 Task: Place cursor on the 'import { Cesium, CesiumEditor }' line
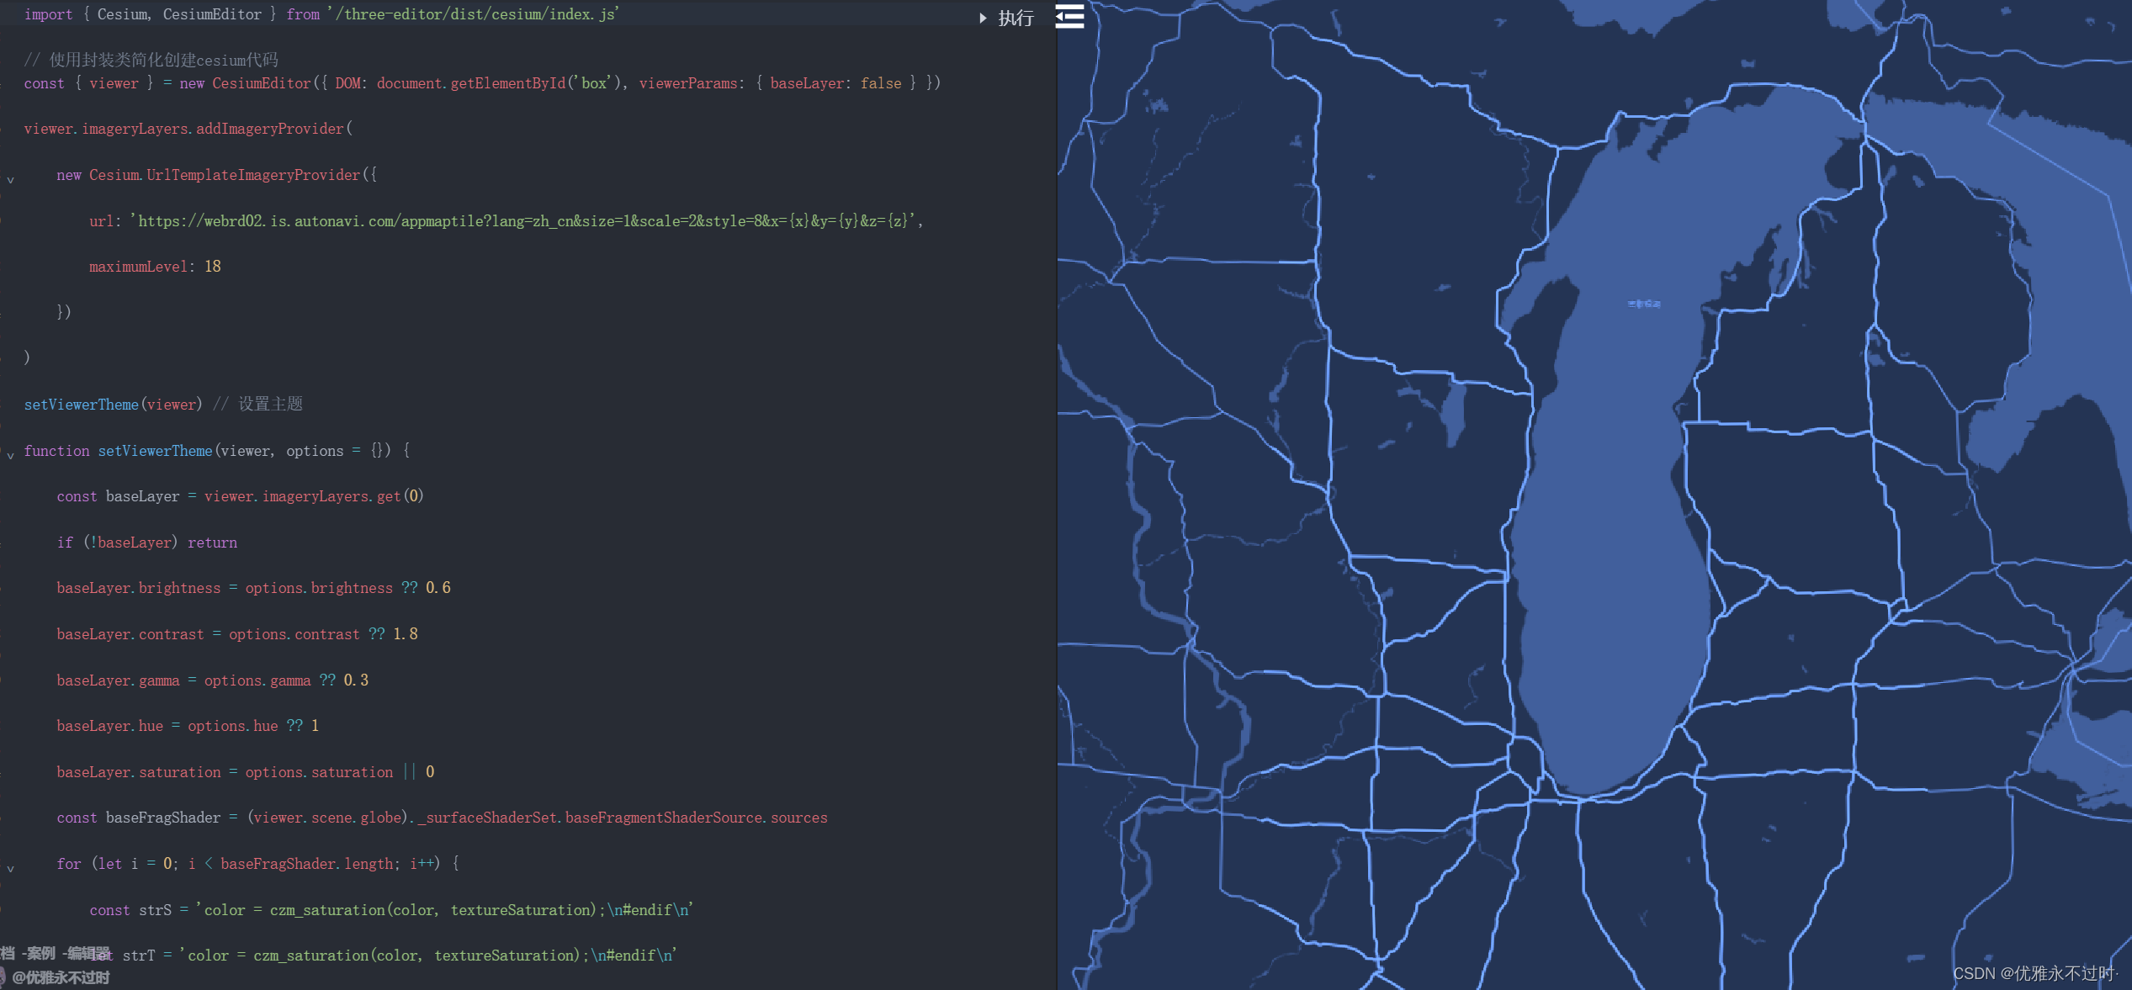coord(321,14)
